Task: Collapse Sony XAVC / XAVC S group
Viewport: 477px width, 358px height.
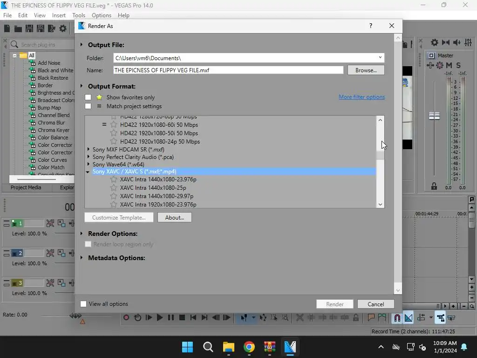Action: point(88,172)
